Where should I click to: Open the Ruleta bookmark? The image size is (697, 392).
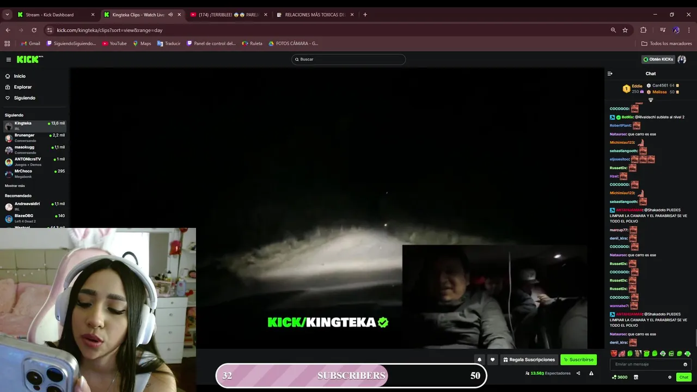(x=252, y=44)
